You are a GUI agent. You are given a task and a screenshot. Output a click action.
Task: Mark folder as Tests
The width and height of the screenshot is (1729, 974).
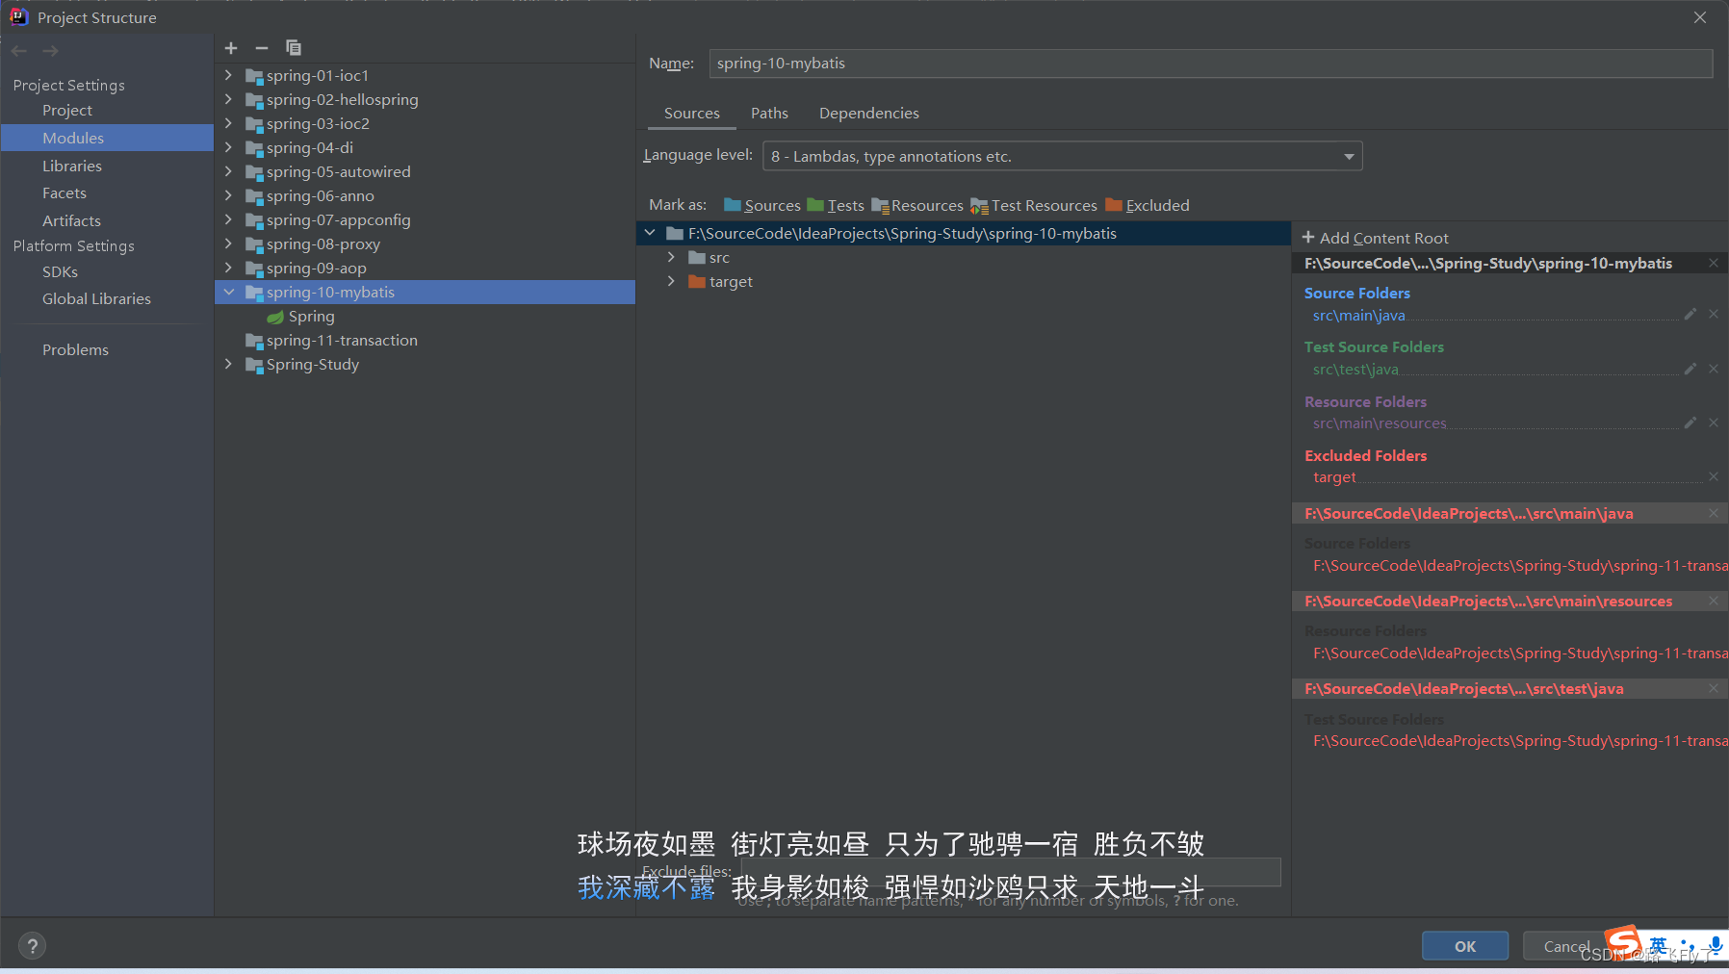click(x=836, y=205)
